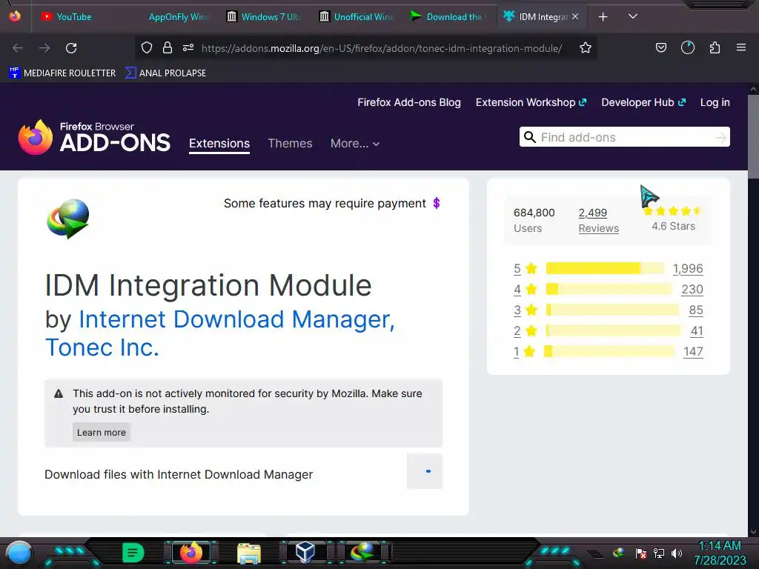Open the 1,996 five-star reviews count
The height and width of the screenshot is (569, 759).
tap(688, 268)
